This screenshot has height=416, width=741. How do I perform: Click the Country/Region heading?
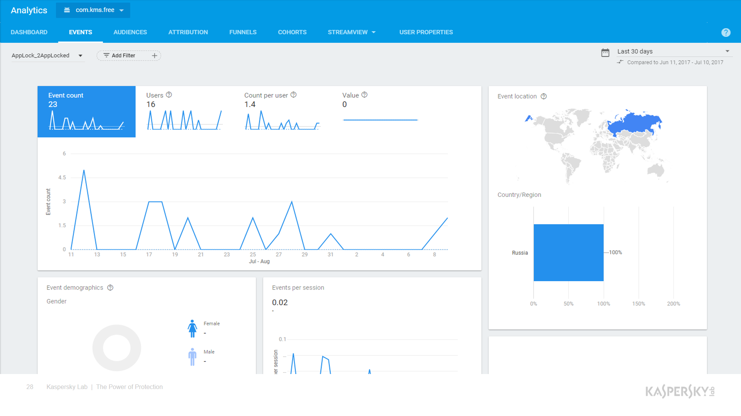[x=519, y=195]
